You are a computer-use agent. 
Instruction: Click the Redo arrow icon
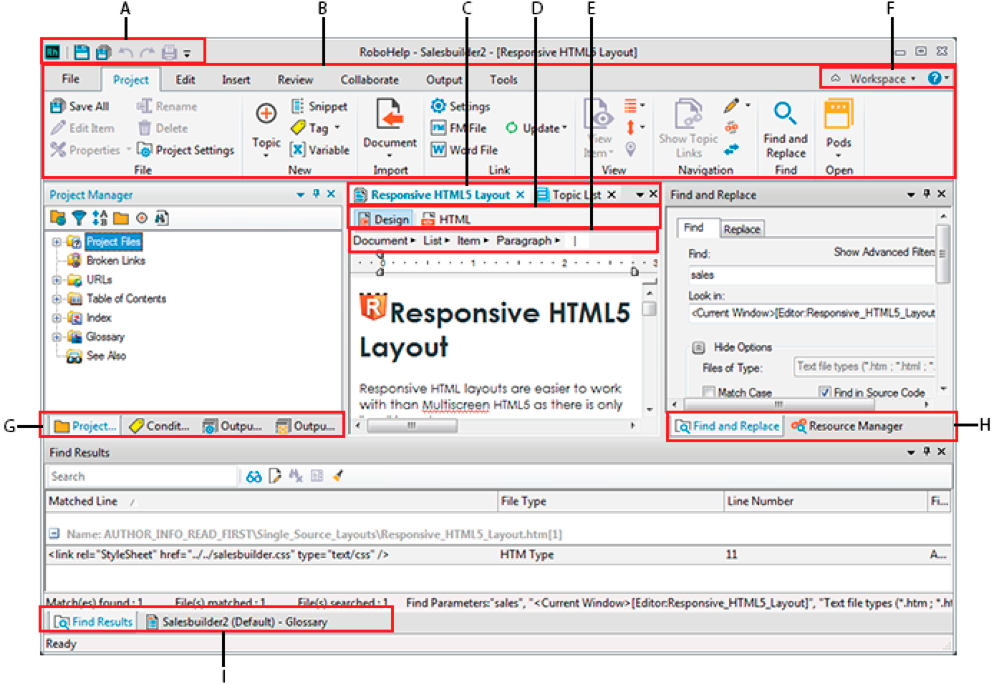148,52
